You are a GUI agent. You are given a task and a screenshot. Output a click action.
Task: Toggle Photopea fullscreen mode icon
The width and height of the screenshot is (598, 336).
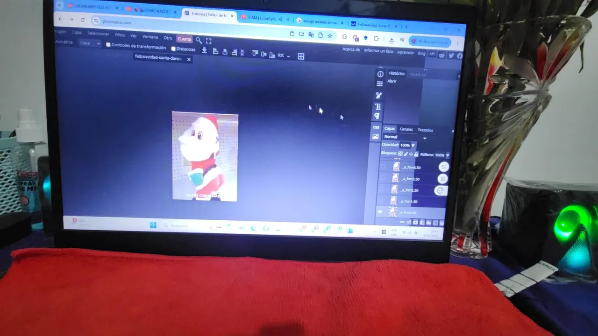tap(209, 41)
